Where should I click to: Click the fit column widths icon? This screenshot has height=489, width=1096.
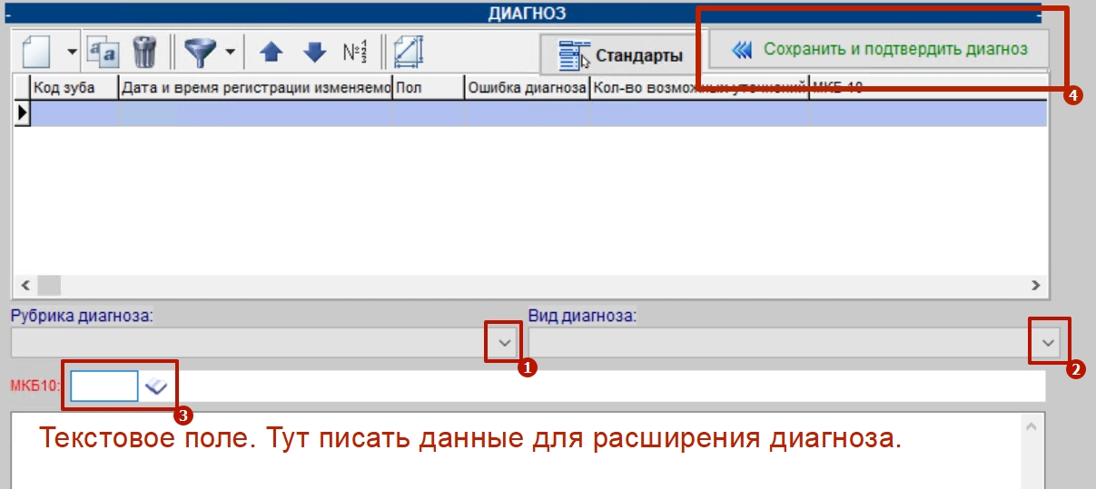409,52
